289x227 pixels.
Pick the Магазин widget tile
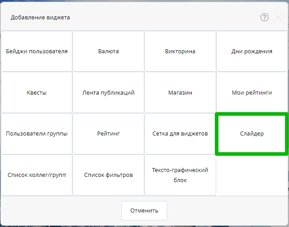pos(180,92)
